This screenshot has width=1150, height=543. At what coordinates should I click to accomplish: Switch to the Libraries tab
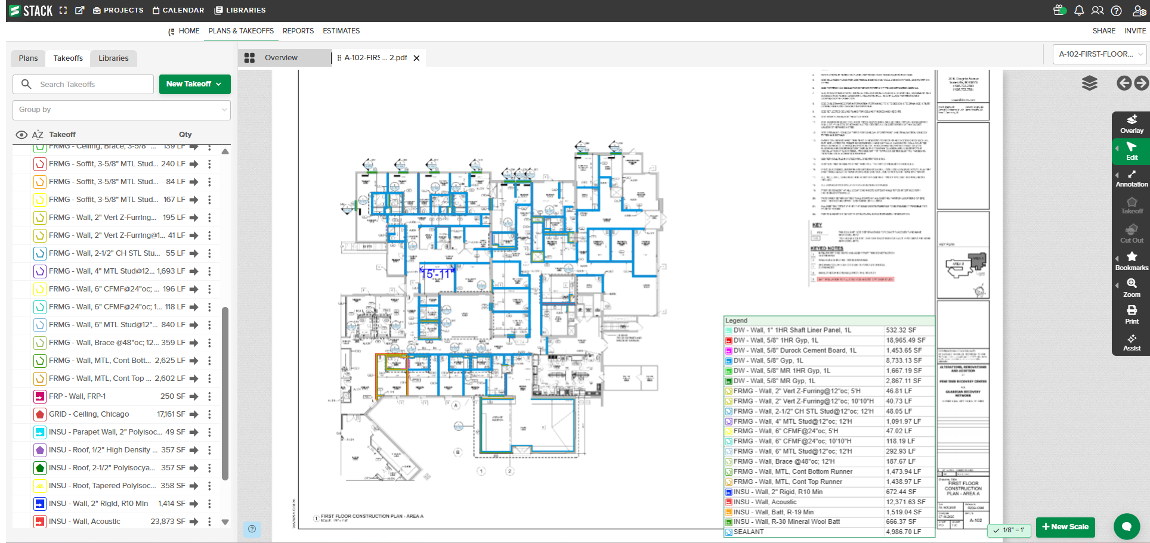pyautogui.click(x=113, y=58)
